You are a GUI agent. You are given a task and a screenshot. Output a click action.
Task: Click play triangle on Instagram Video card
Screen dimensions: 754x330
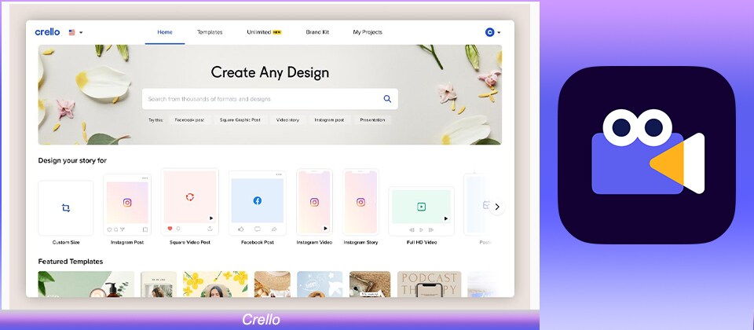(325, 228)
